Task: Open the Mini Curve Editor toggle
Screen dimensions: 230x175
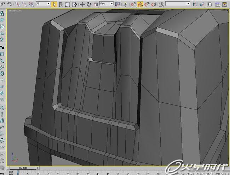Action: [x=11, y=173]
